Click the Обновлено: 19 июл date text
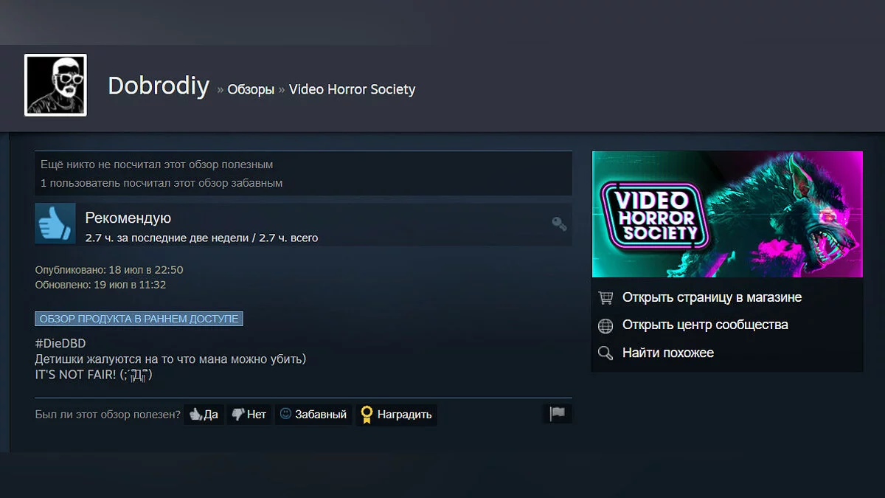This screenshot has height=498, width=885. tap(100, 285)
